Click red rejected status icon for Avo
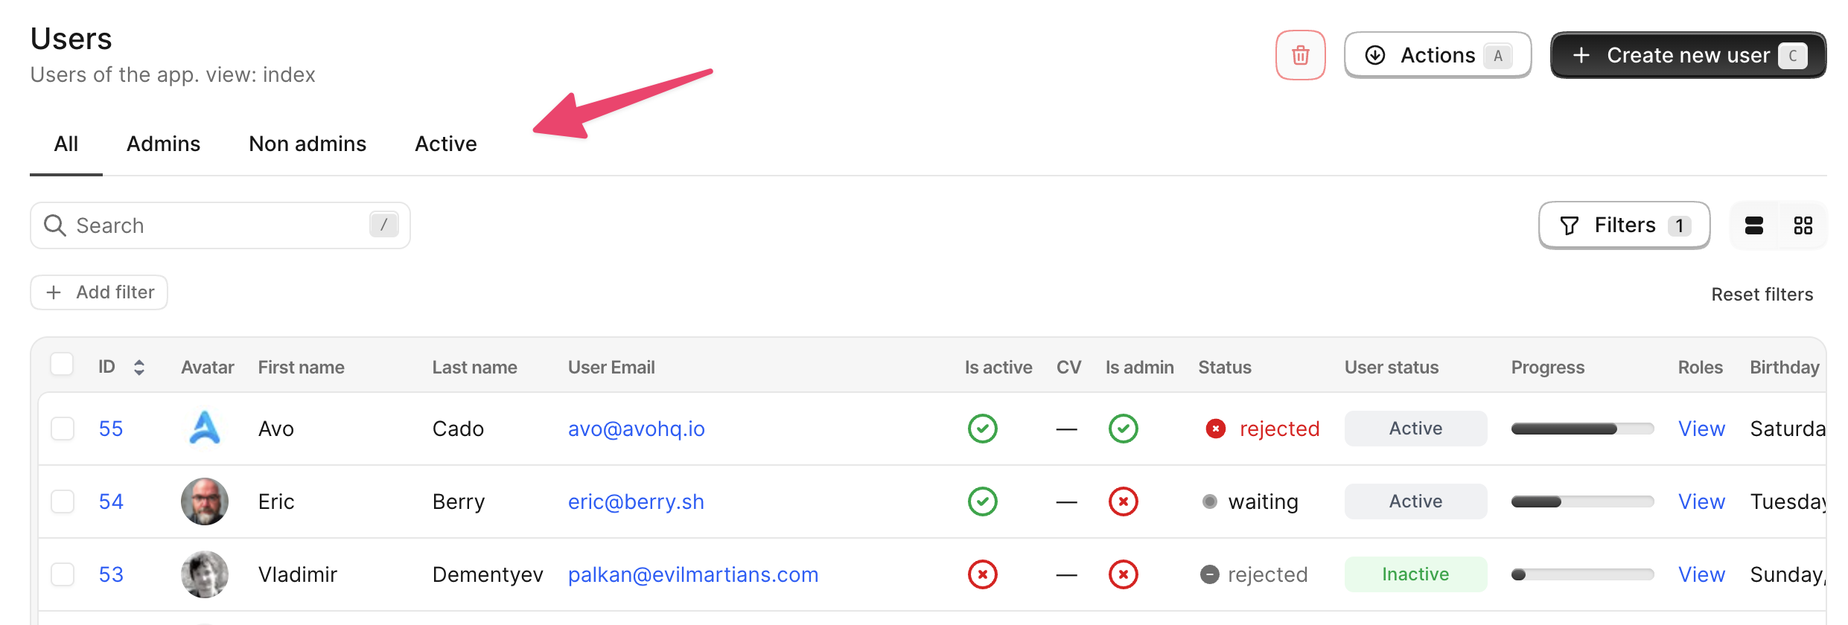1848x625 pixels. pyautogui.click(x=1216, y=429)
